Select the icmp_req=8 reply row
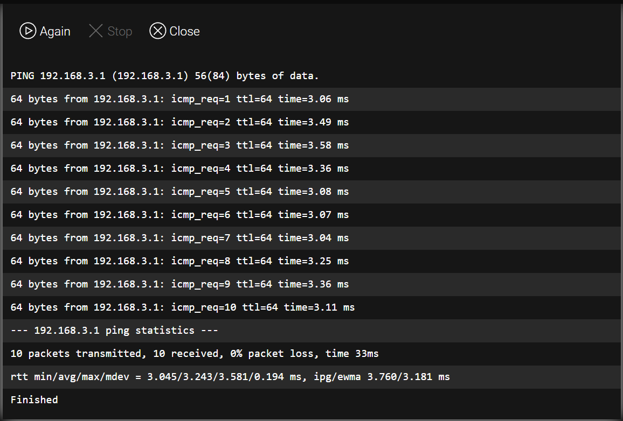Screen dimensions: 623x421 click(312, 261)
